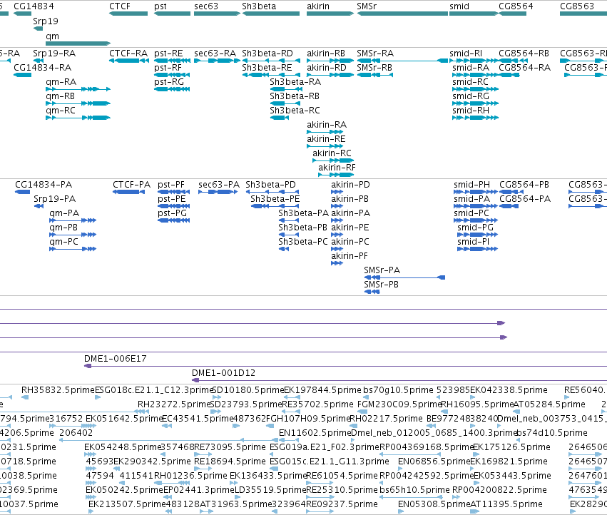Click the Sh3beta gene label
The image size is (607, 515).
[259, 6]
